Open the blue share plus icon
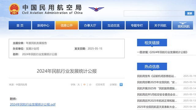 pyautogui.click(x=121, y=85)
